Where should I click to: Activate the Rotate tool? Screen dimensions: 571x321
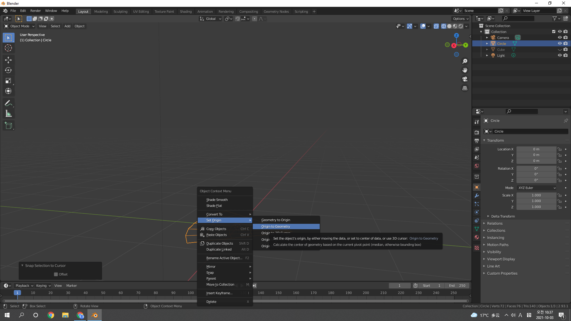pyautogui.click(x=8, y=70)
